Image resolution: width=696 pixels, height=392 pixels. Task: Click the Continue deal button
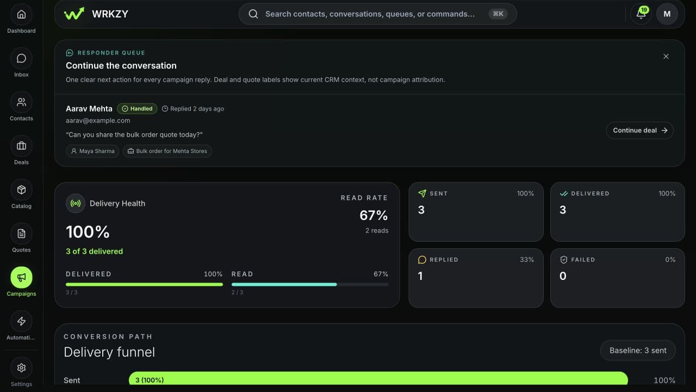[639, 131]
